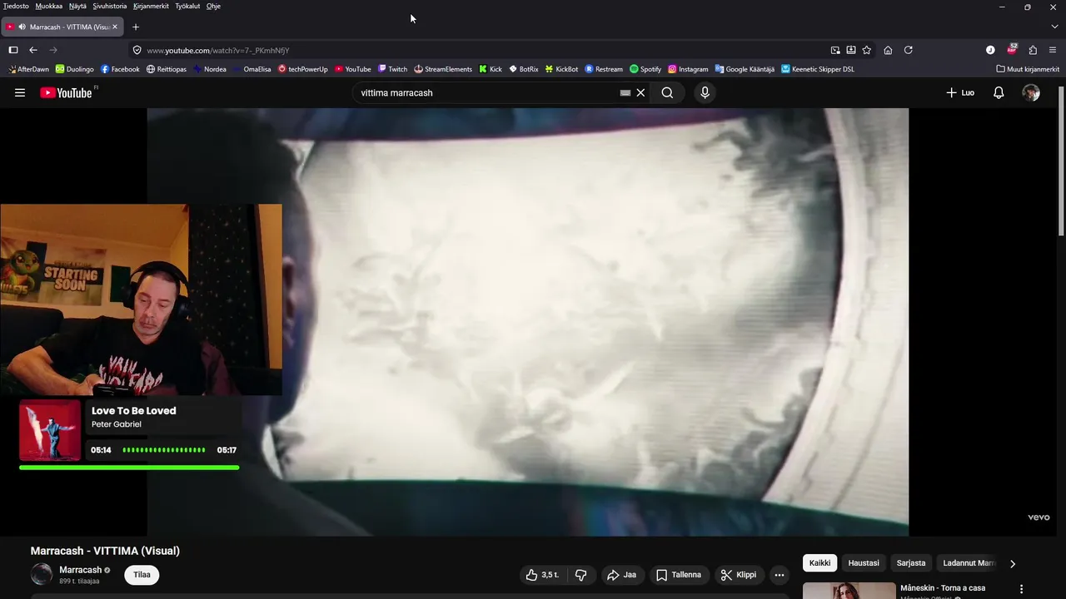Open the Google Kääntäjä bookmark
Image resolution: width=1066 pixels, height=599 pixels.
(745, 69)
